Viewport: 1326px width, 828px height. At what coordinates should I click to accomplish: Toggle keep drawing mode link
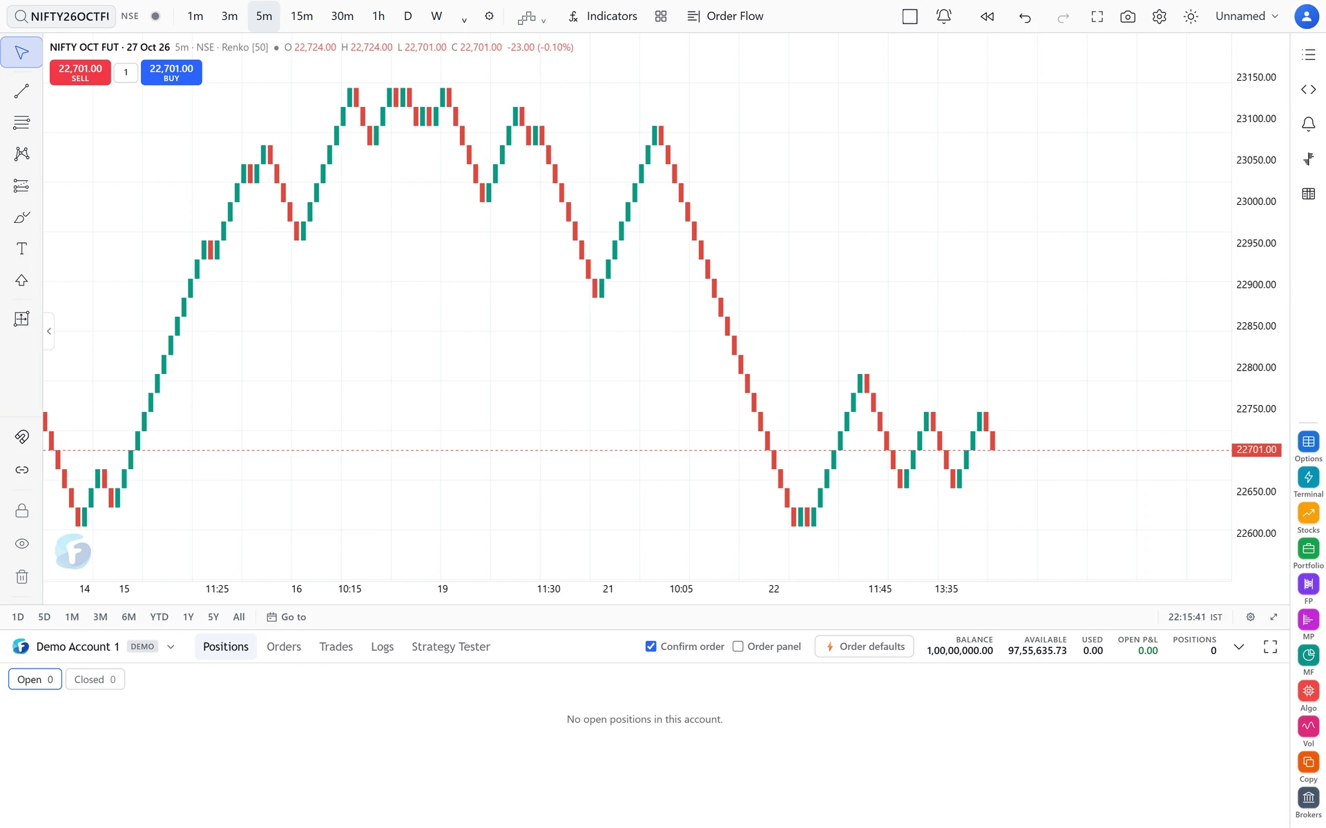[x=21, y=470]
